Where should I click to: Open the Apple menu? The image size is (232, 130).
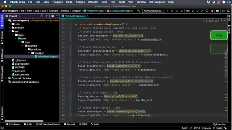click(5, 2)
